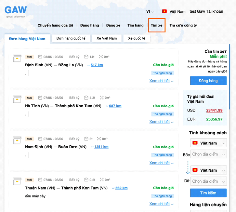Select the Xe Việt Nam tab
This screenshot has height=212, width=236.
click(107, 38)
